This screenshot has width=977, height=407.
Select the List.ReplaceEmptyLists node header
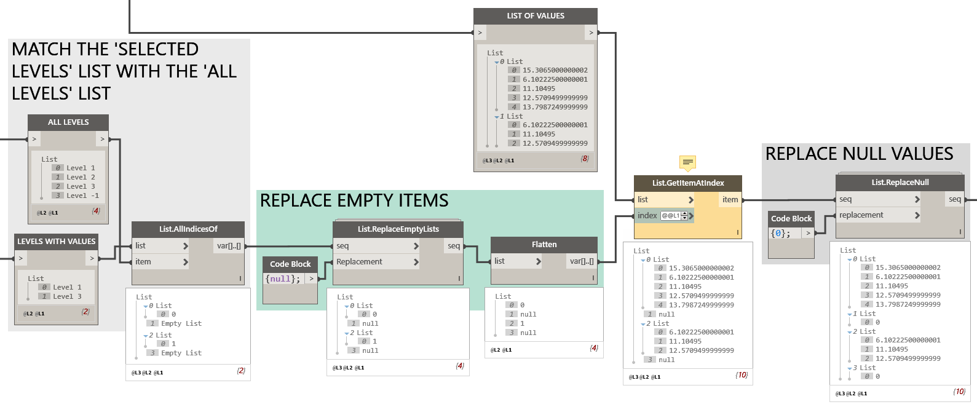click(x=398, y=229)
